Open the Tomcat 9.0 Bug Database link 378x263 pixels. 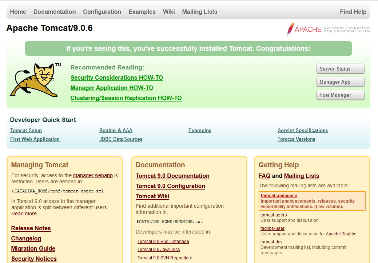[x=163, y=241]
